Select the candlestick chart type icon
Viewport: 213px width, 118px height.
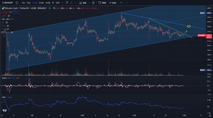pyautogui.click(x=71, y=3)
